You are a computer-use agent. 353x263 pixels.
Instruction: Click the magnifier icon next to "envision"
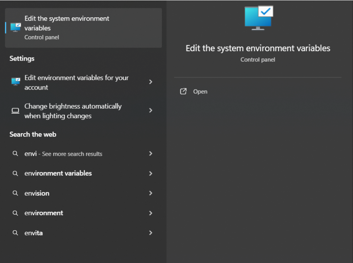[15, 193]
